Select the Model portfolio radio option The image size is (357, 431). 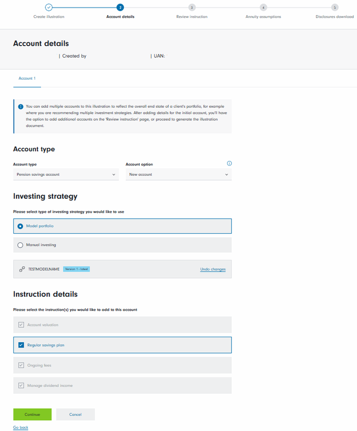click(x=20, y=226)
